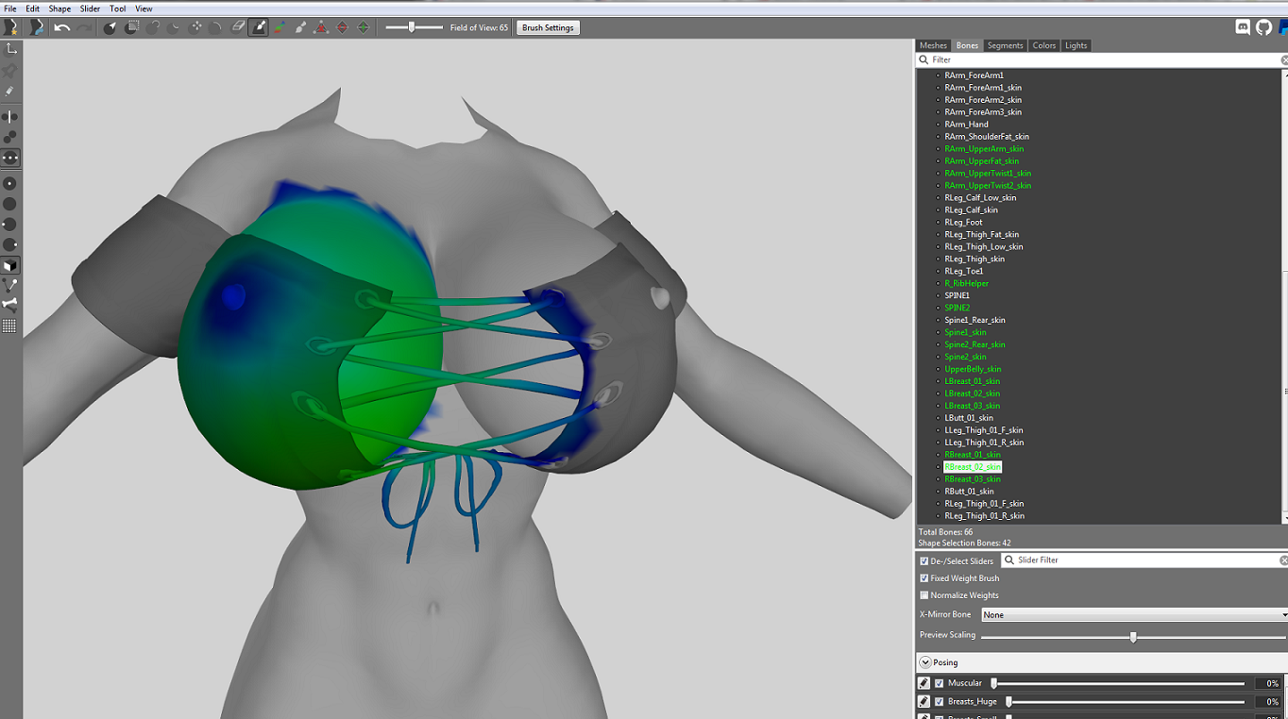Edit the Breasts_Huge slider with pencil icon
This screenshot has width=1288, height=719.
tap(924, 702)
